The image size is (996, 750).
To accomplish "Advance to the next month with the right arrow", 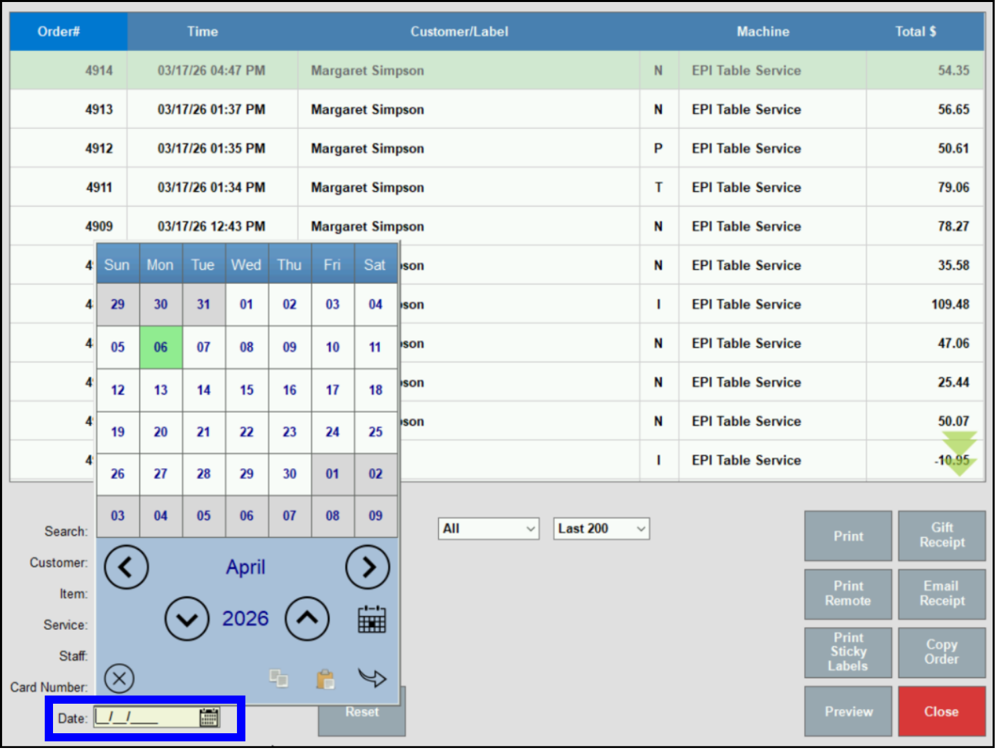I will (368, 567).
